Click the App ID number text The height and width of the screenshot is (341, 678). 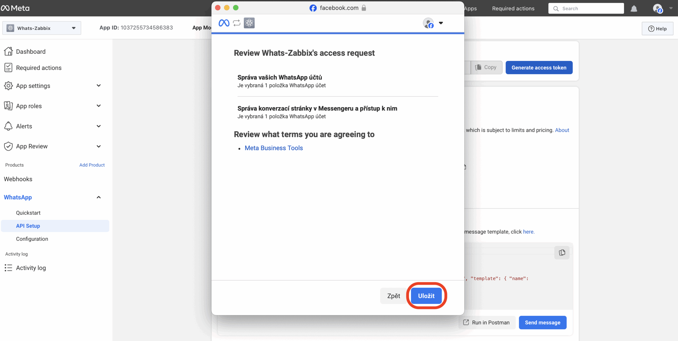147,28
